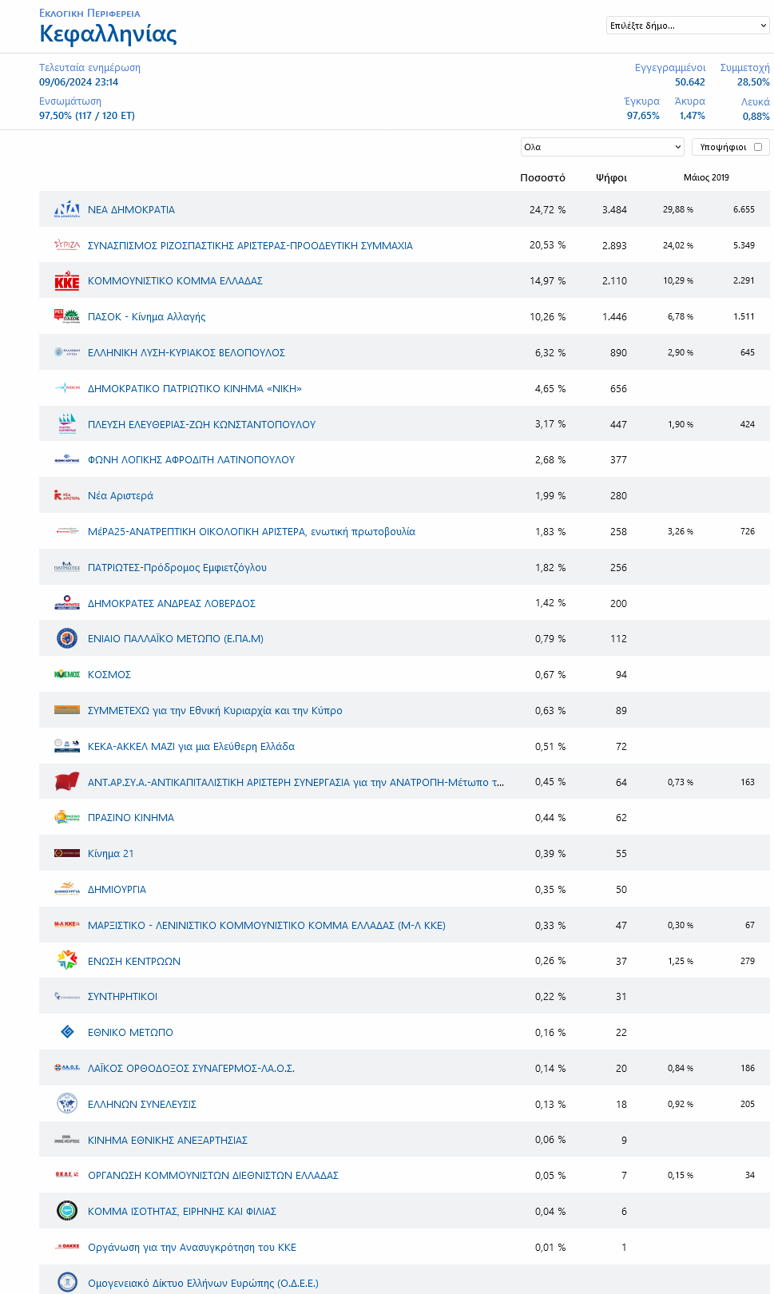774x1294 pixels.
Task: Click the Ε.ΠΑ.Μ round emblem logo
Action: (x=67, y=638)
